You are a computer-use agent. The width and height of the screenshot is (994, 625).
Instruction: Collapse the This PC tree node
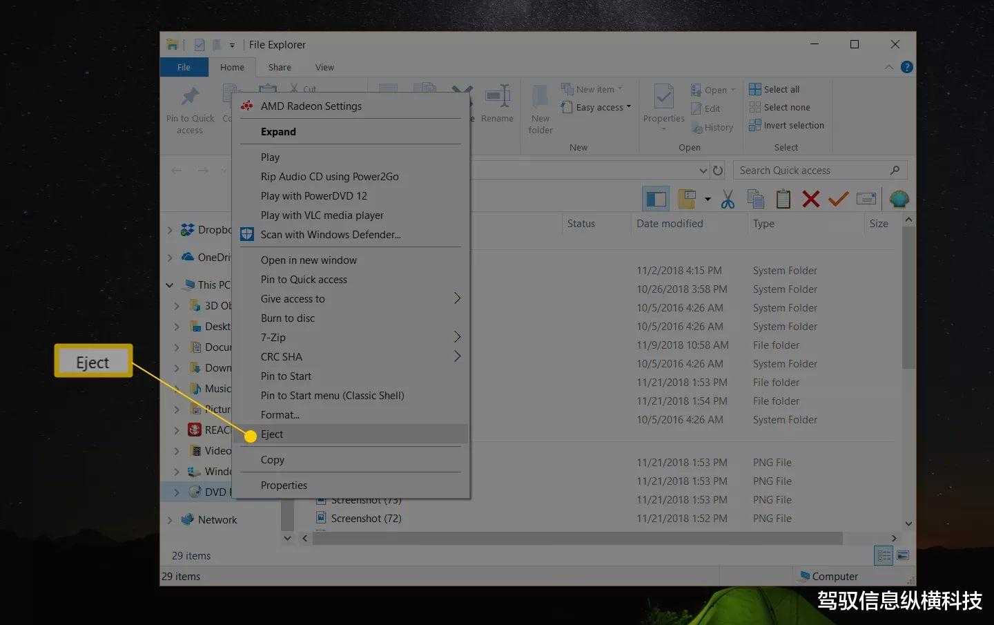coord(170,285)
